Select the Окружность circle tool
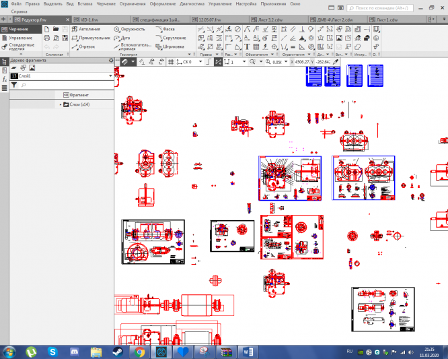 tap(129, 29)
